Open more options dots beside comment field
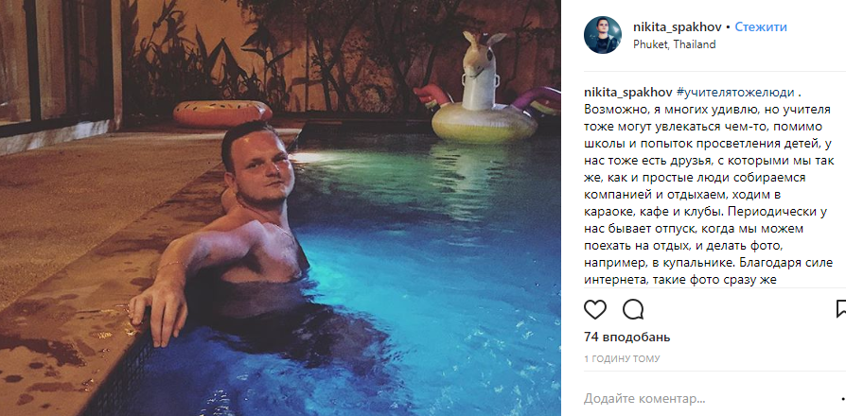846x416 pixels. coord(843,399)
